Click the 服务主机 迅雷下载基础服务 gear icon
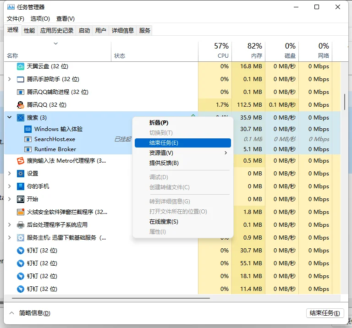The width and height of the screenshot is (352, 328). point(21,238)
